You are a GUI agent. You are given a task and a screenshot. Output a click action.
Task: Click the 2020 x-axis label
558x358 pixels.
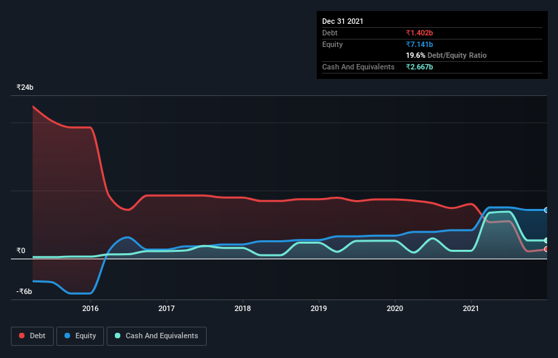click(395, 308)
